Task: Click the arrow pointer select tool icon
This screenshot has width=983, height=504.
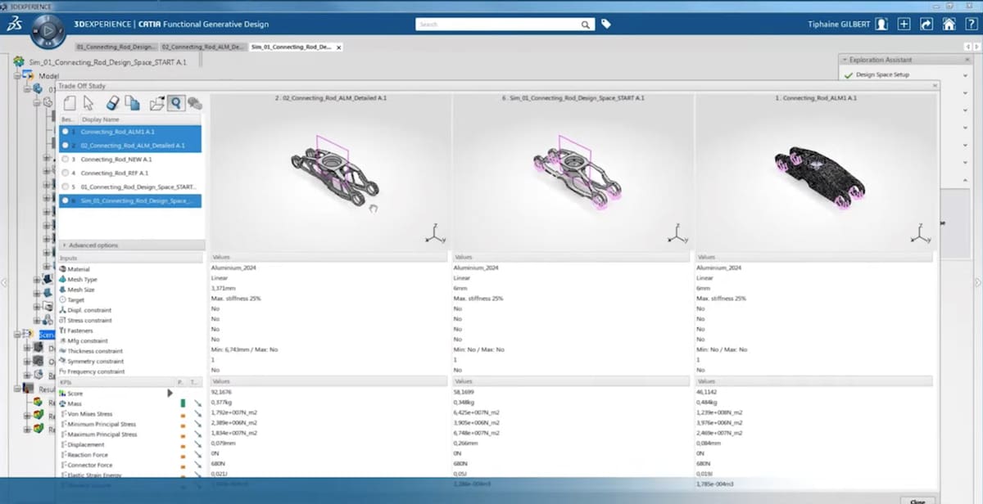Action: [90, 103]
